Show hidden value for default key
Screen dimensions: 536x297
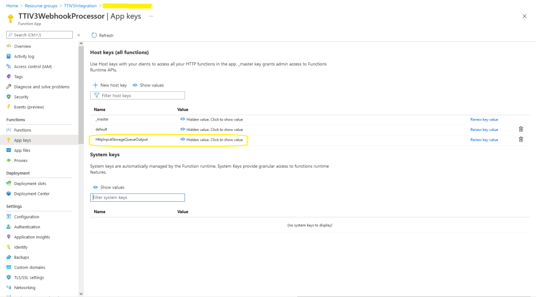tap(212, 129)
